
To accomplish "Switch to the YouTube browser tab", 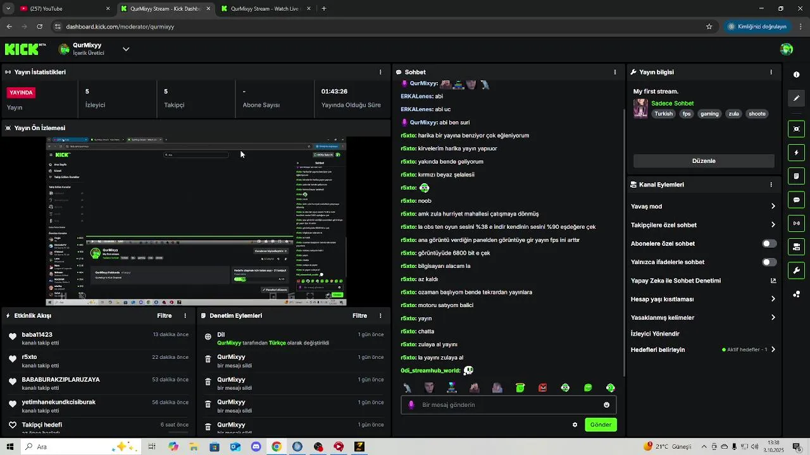I will (x=65, y=9).
